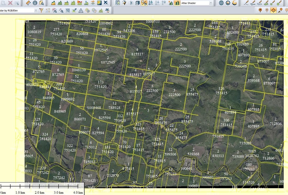The height and width of the screenshot is (195, 288).
Task: Click the GPS mark waypoint pin icon
Action: (x=280, y=10)
